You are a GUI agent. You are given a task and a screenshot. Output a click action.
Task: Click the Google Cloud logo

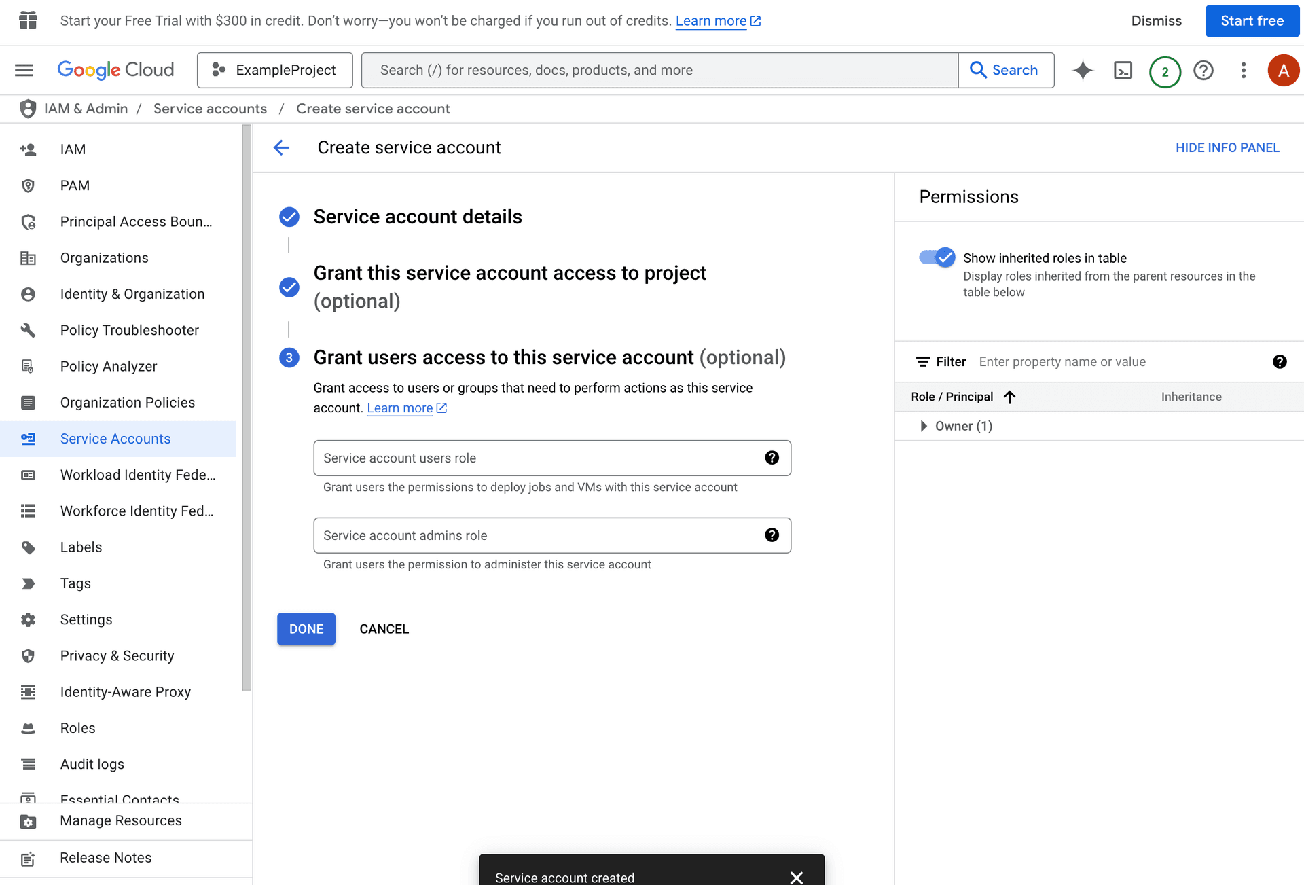click(115, 70)
